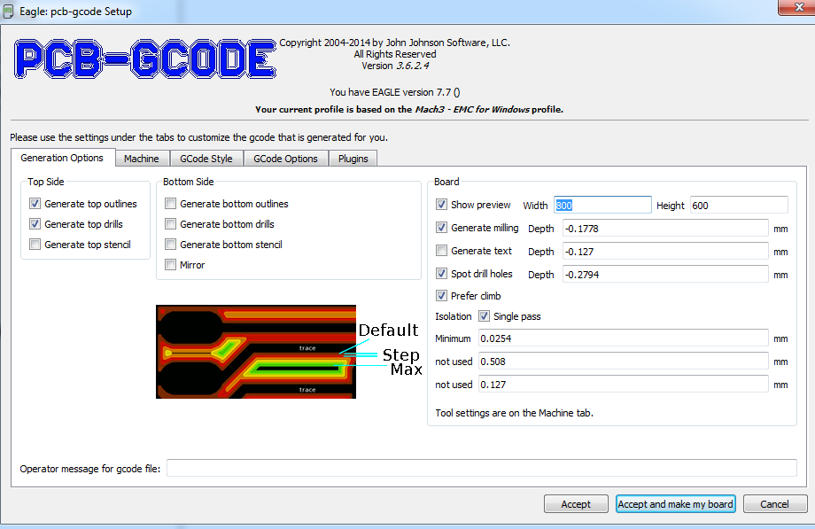The image size is (815, 529).
Task: Check the Mirror option
Action: (170, 265)
